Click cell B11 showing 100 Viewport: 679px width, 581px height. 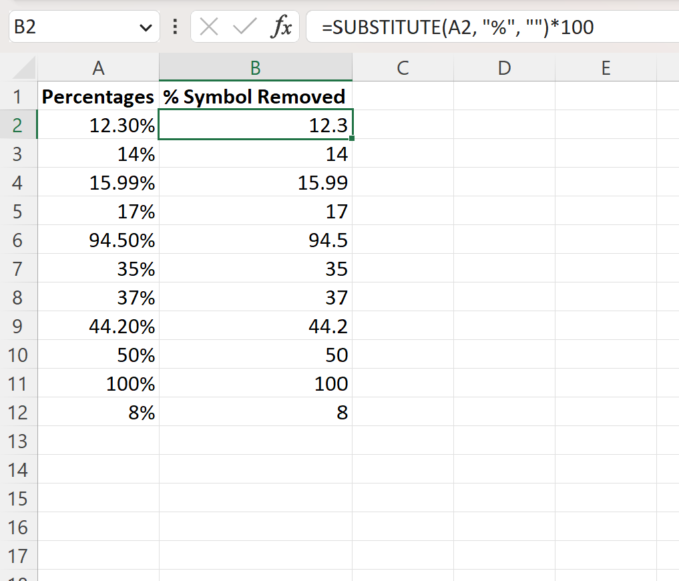point(255,383)
